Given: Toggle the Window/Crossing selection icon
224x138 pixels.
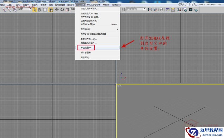Looking at the screenshot, I should pos(51,10).
